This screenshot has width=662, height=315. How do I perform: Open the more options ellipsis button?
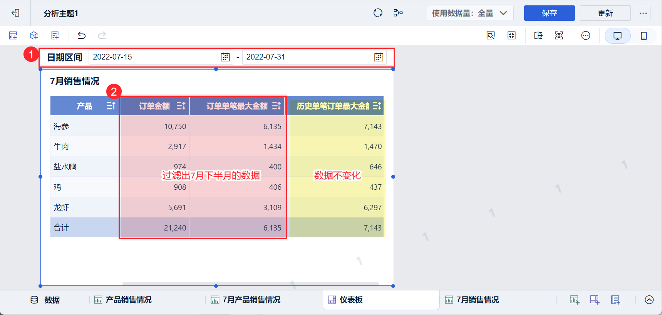[643, 13]
